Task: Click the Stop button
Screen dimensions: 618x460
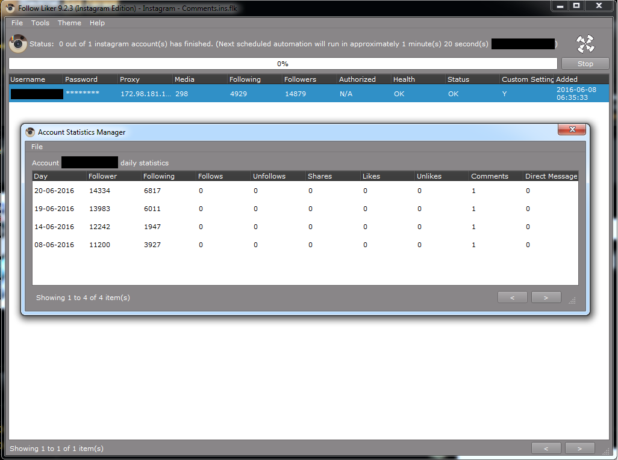Action: 585,64
